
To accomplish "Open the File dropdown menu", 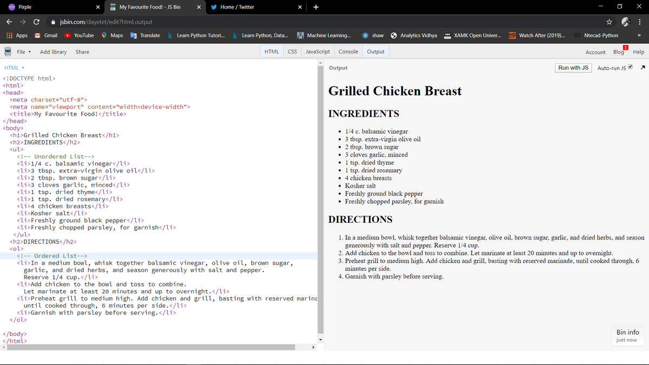I will click(23, 52).
